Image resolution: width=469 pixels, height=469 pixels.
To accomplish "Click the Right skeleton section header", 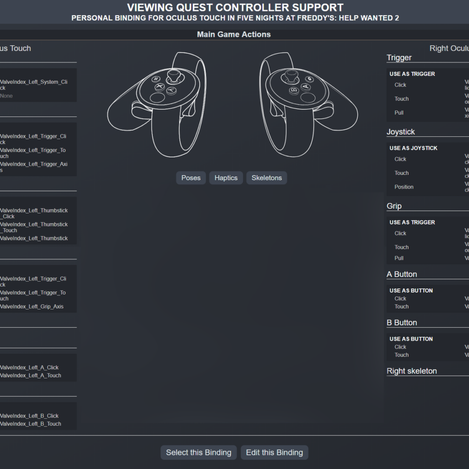I will coord(411,371).
